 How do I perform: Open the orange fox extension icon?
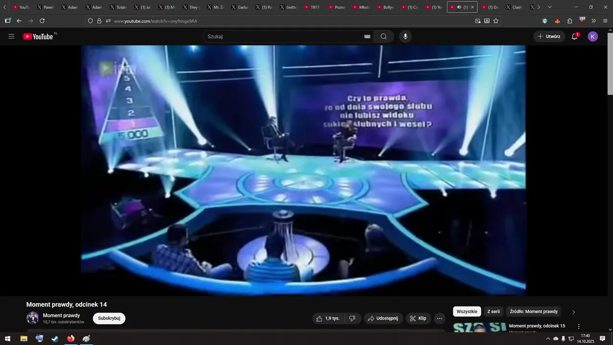point(557,21)
